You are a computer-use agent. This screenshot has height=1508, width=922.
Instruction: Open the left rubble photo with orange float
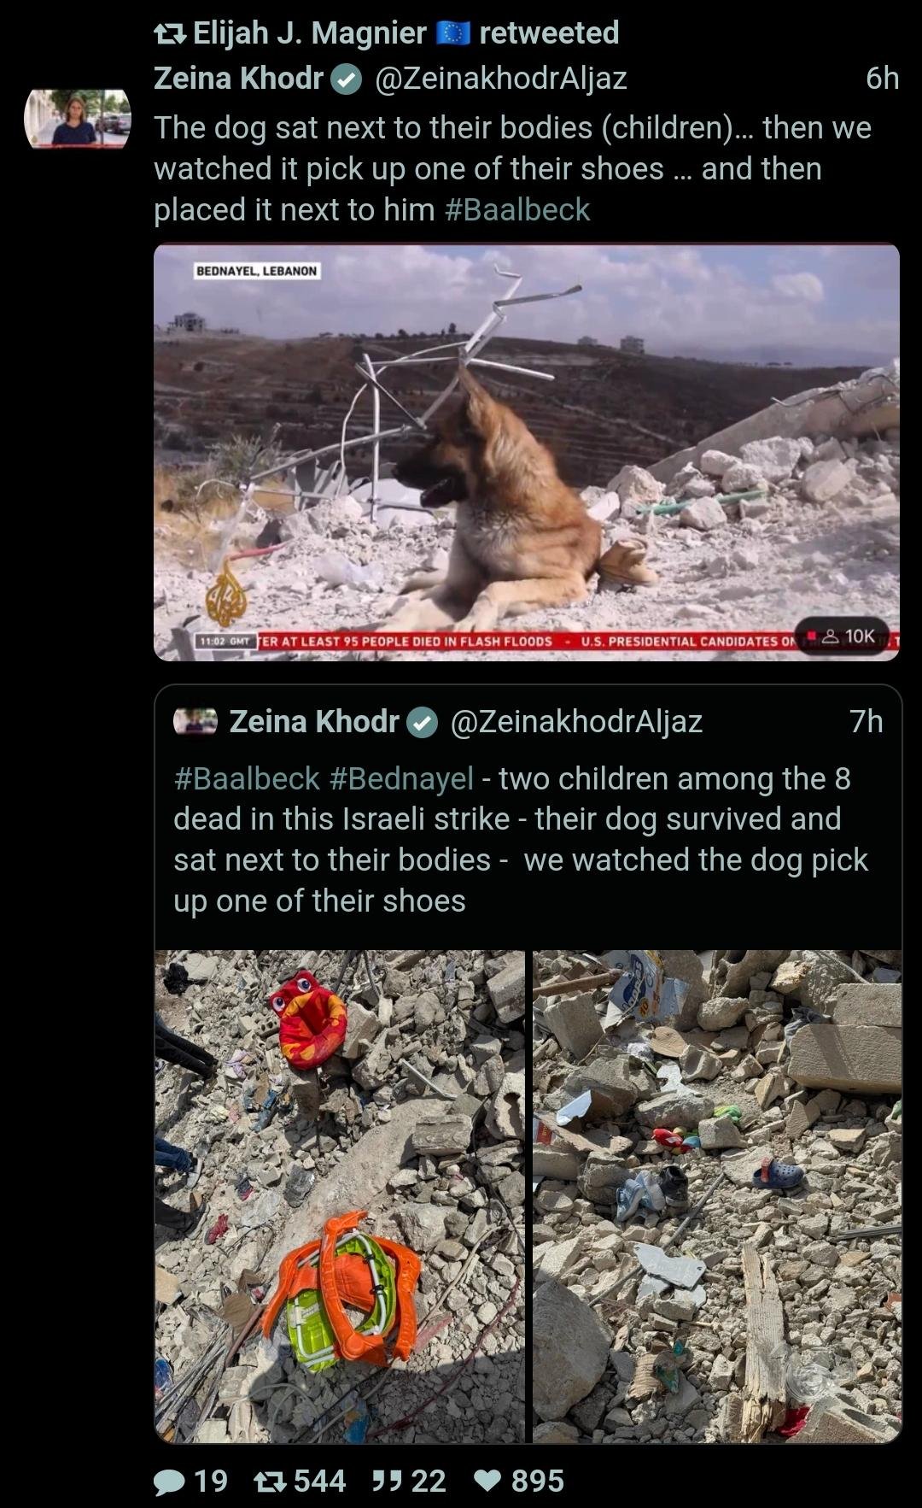(340, 1196)
